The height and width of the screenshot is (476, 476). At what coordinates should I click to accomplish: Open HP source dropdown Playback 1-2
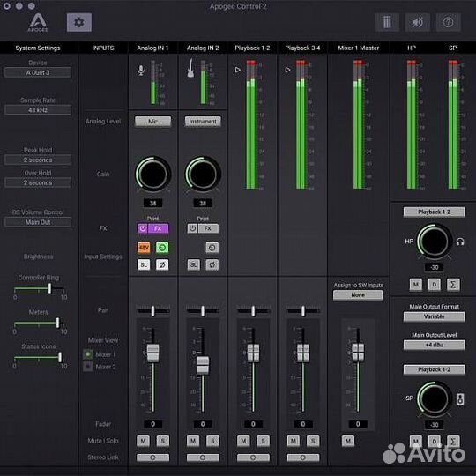[434, 212]
